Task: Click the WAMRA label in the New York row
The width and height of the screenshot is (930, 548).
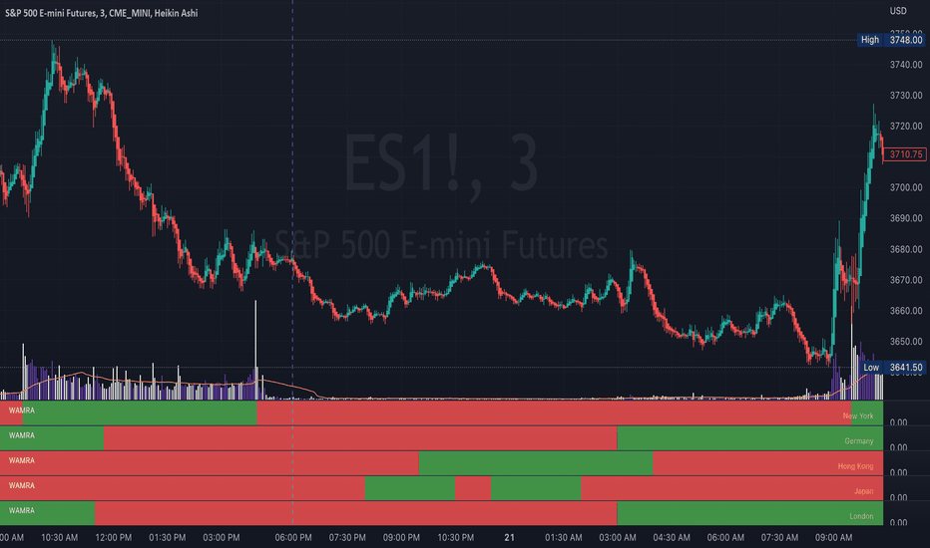Action: (21, 410)
